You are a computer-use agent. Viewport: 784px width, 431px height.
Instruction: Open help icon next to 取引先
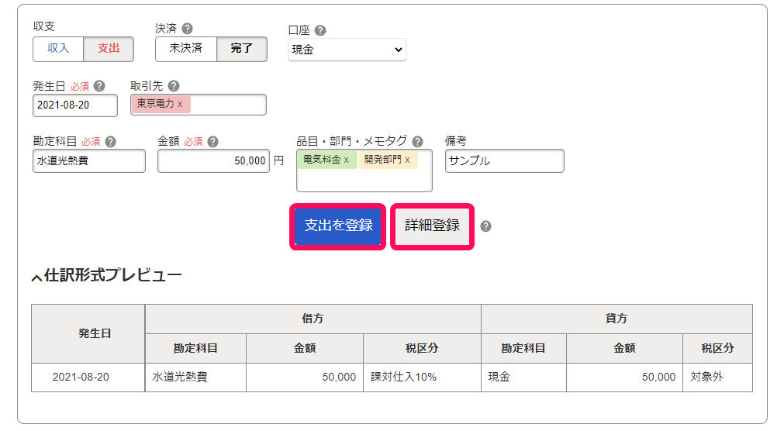coord(174,86)
